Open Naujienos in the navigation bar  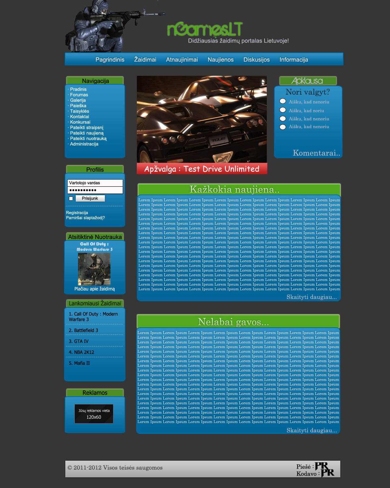(221, 60)
